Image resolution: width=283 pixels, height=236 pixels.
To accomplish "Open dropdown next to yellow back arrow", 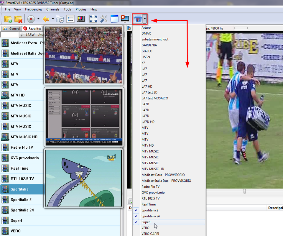I will coord(53,19).
